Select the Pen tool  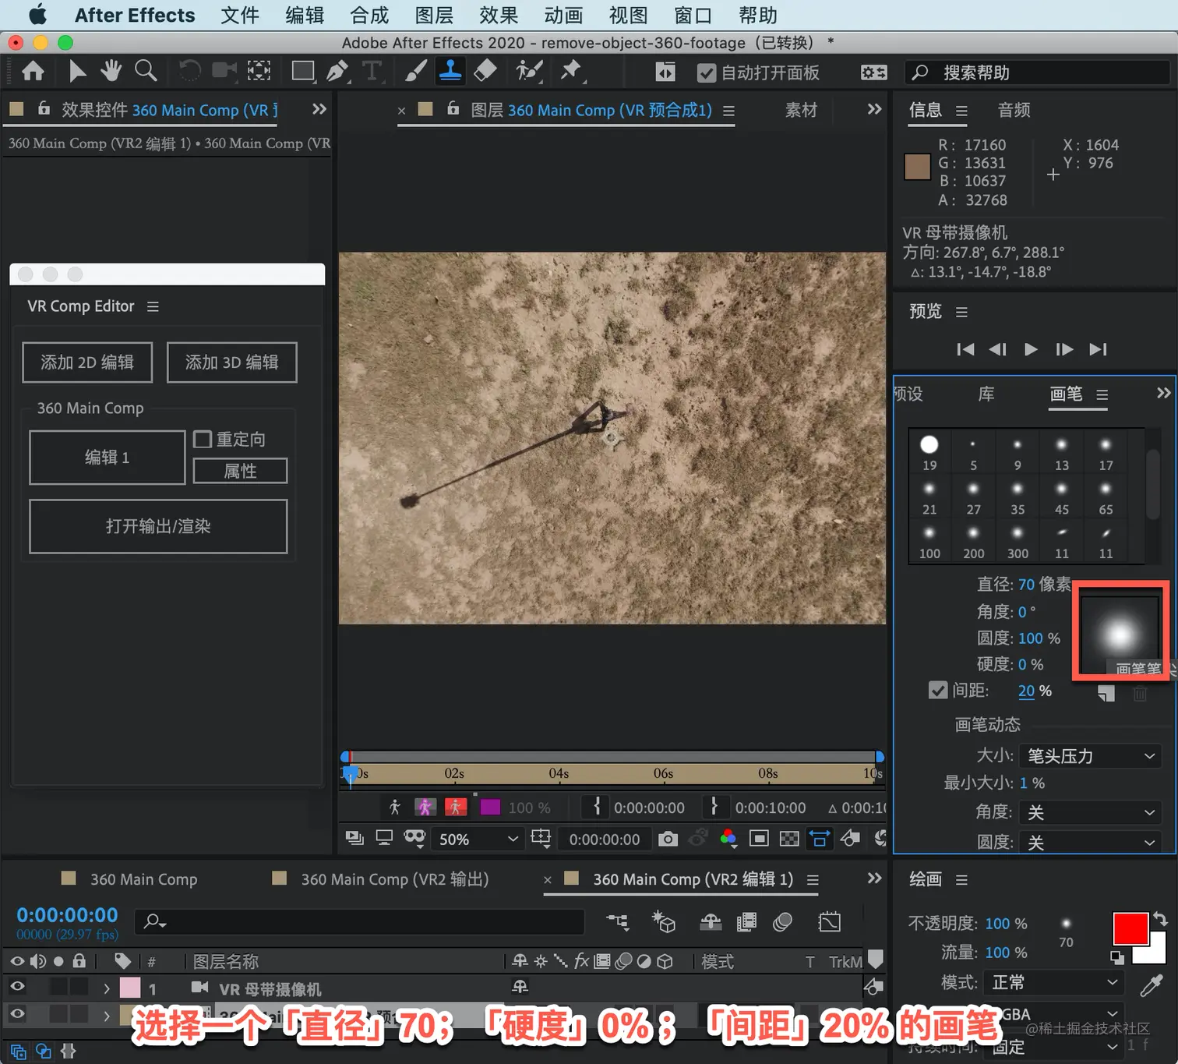(337, 72)
